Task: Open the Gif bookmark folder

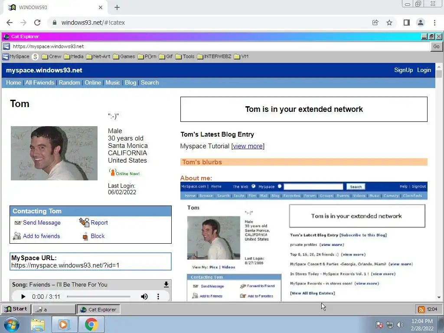Action: [166, 57]
